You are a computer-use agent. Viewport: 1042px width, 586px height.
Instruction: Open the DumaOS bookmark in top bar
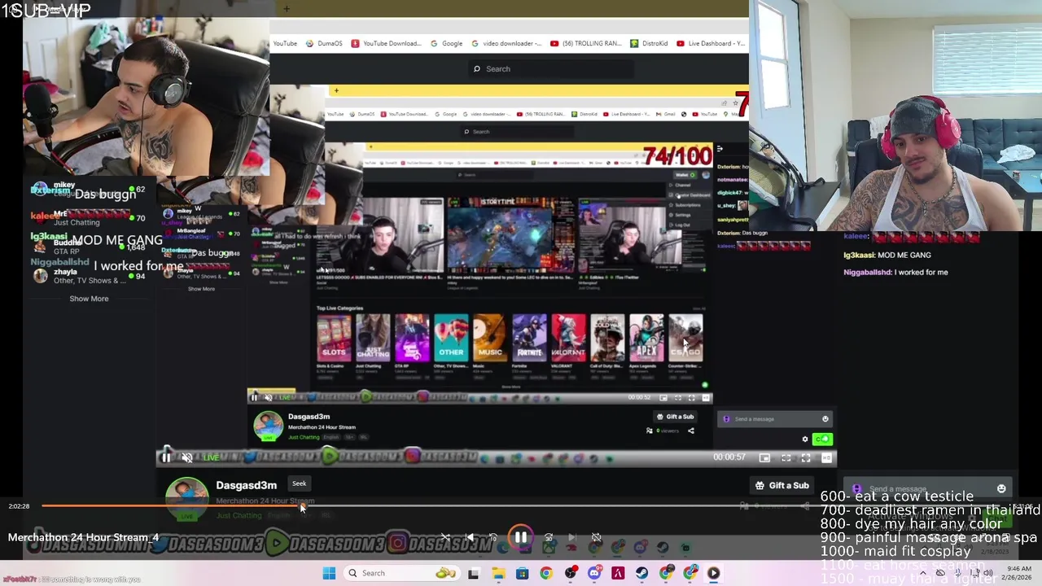coord(325,43)
